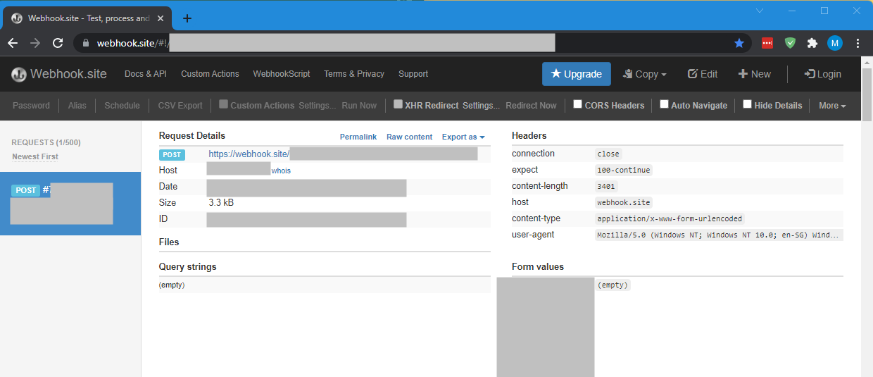
Task: Open the Permalink link
Action: [x=358, y=137]
